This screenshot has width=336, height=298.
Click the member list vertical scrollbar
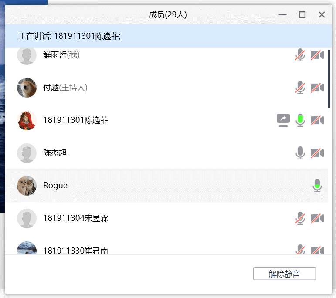[329, 79]
